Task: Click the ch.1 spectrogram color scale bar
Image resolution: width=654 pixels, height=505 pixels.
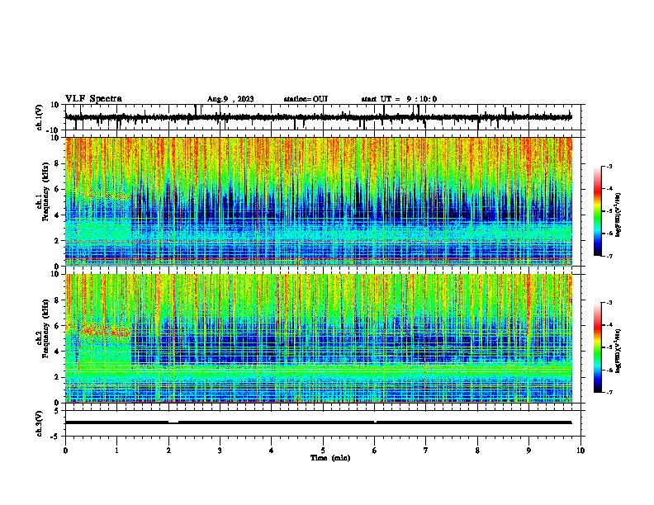Action: [x=598, y=211]
